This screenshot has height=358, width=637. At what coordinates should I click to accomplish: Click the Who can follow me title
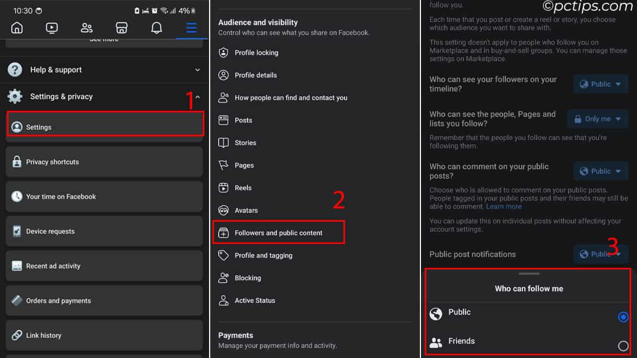[x=529, y=289]
